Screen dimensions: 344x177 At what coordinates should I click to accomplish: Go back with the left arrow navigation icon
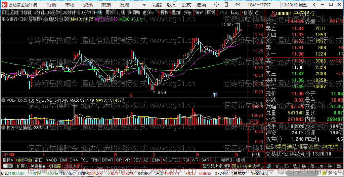point(314,5)
